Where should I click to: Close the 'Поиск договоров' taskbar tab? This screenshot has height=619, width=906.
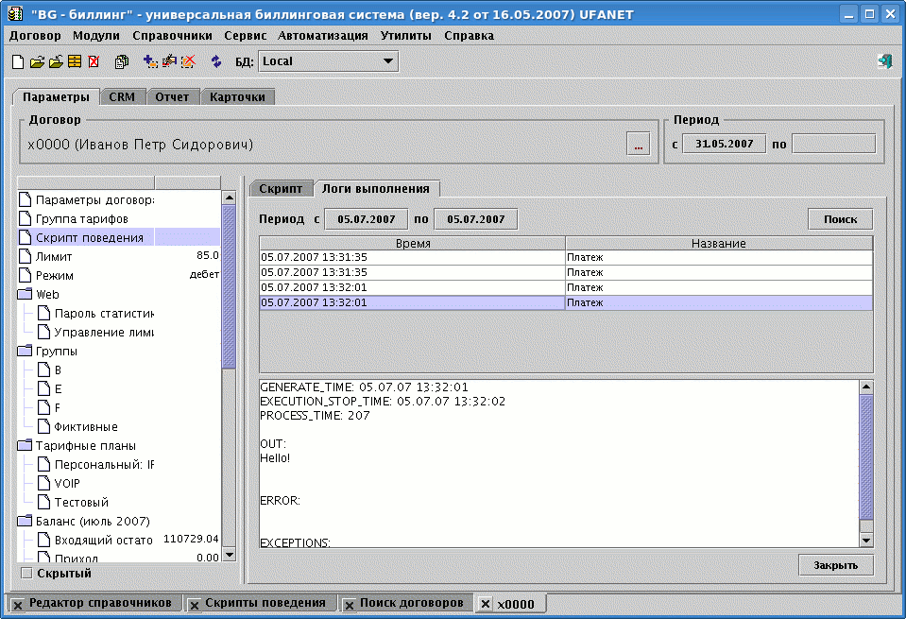(349, 604)
